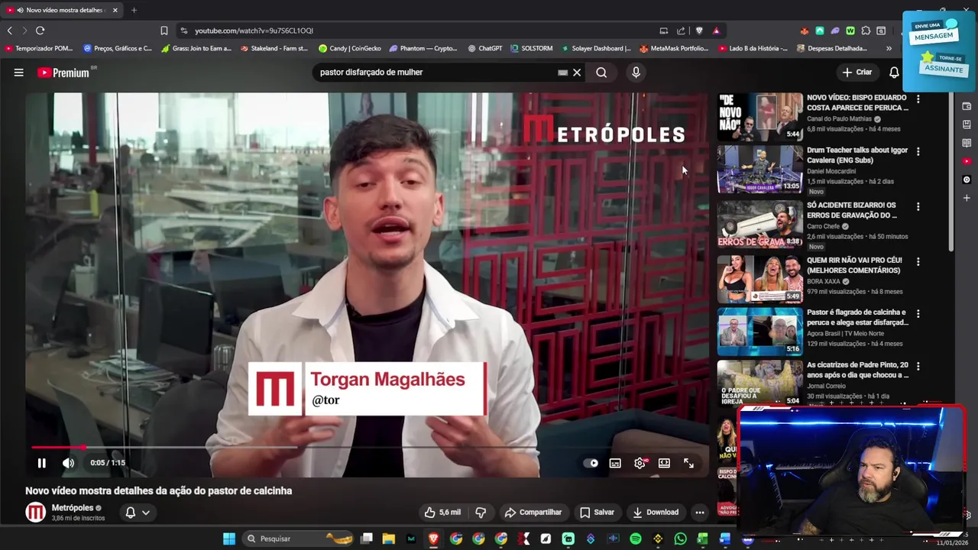Click the Download button
The image size is (978, 550).
656,513
